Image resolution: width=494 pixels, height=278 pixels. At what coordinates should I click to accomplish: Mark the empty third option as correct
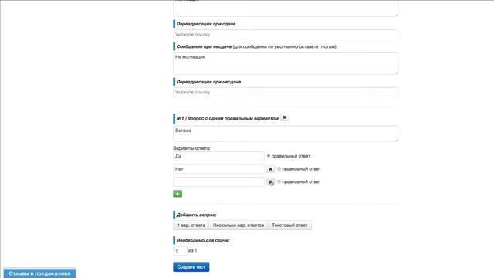pyautogui.click(x=279, y=182)
